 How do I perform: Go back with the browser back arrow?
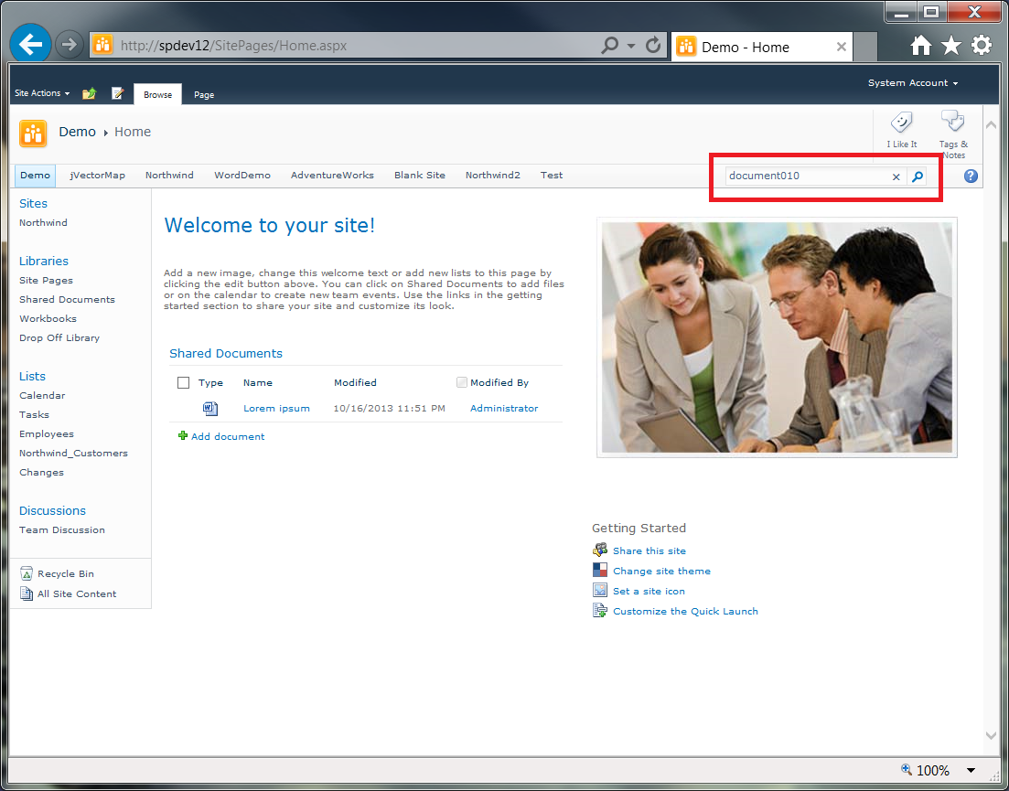[30, 44]
